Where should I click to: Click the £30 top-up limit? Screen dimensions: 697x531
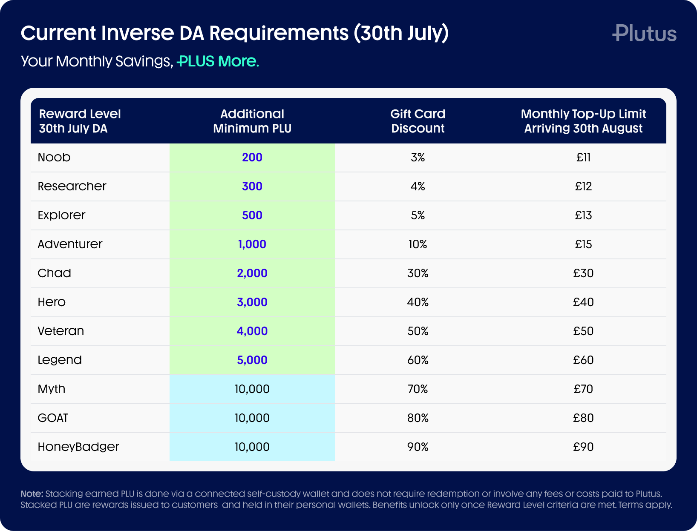click(583, 273)
